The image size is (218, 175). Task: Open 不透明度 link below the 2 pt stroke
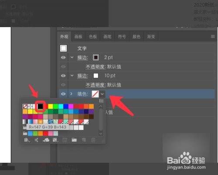95,67
